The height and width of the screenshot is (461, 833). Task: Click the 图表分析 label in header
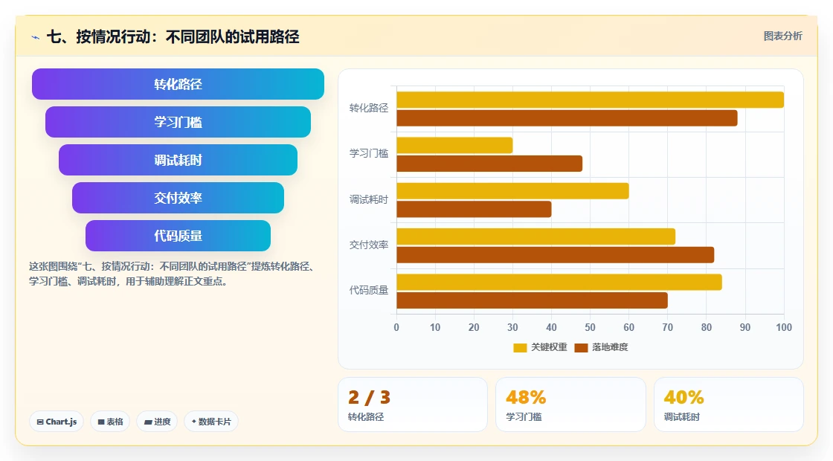tap(782, 36)
